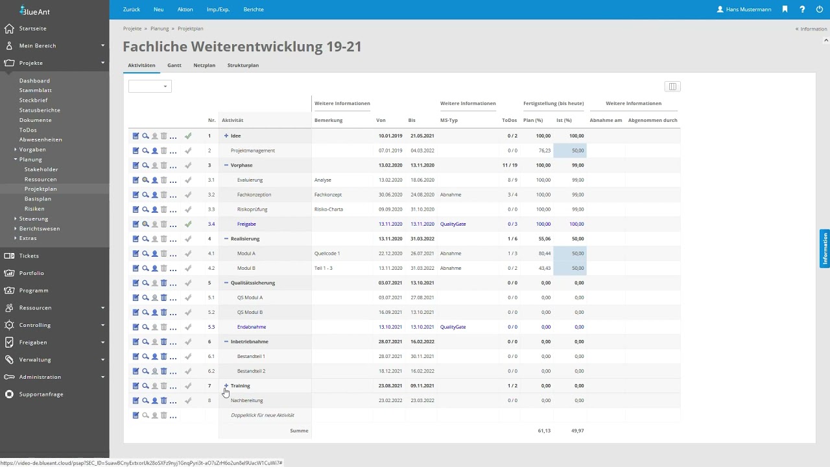Open the three-dots menu for Modul A

173,254
